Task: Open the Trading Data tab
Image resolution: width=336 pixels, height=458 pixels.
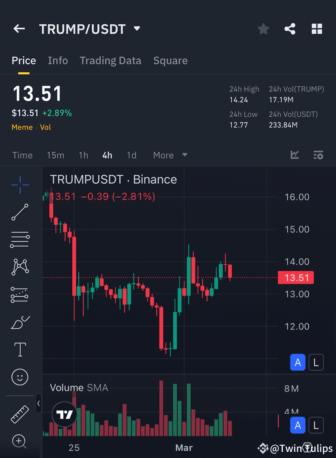Action: point(110,60)
